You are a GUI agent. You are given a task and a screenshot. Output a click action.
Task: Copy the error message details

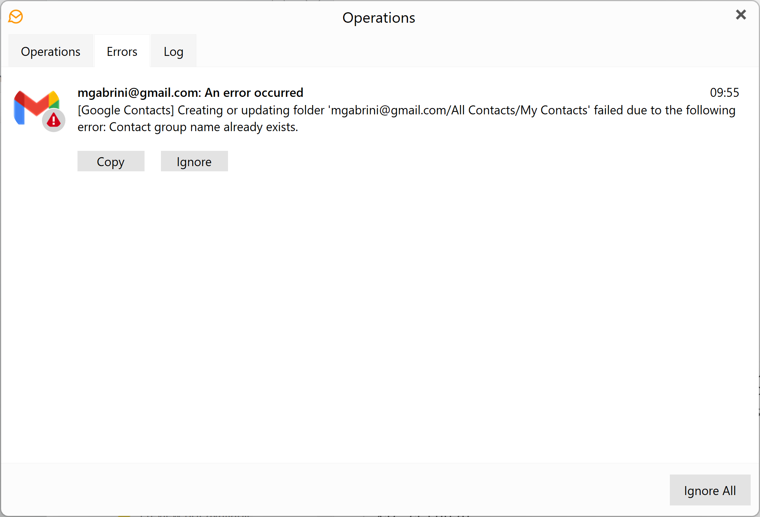(x=111, y=161)
